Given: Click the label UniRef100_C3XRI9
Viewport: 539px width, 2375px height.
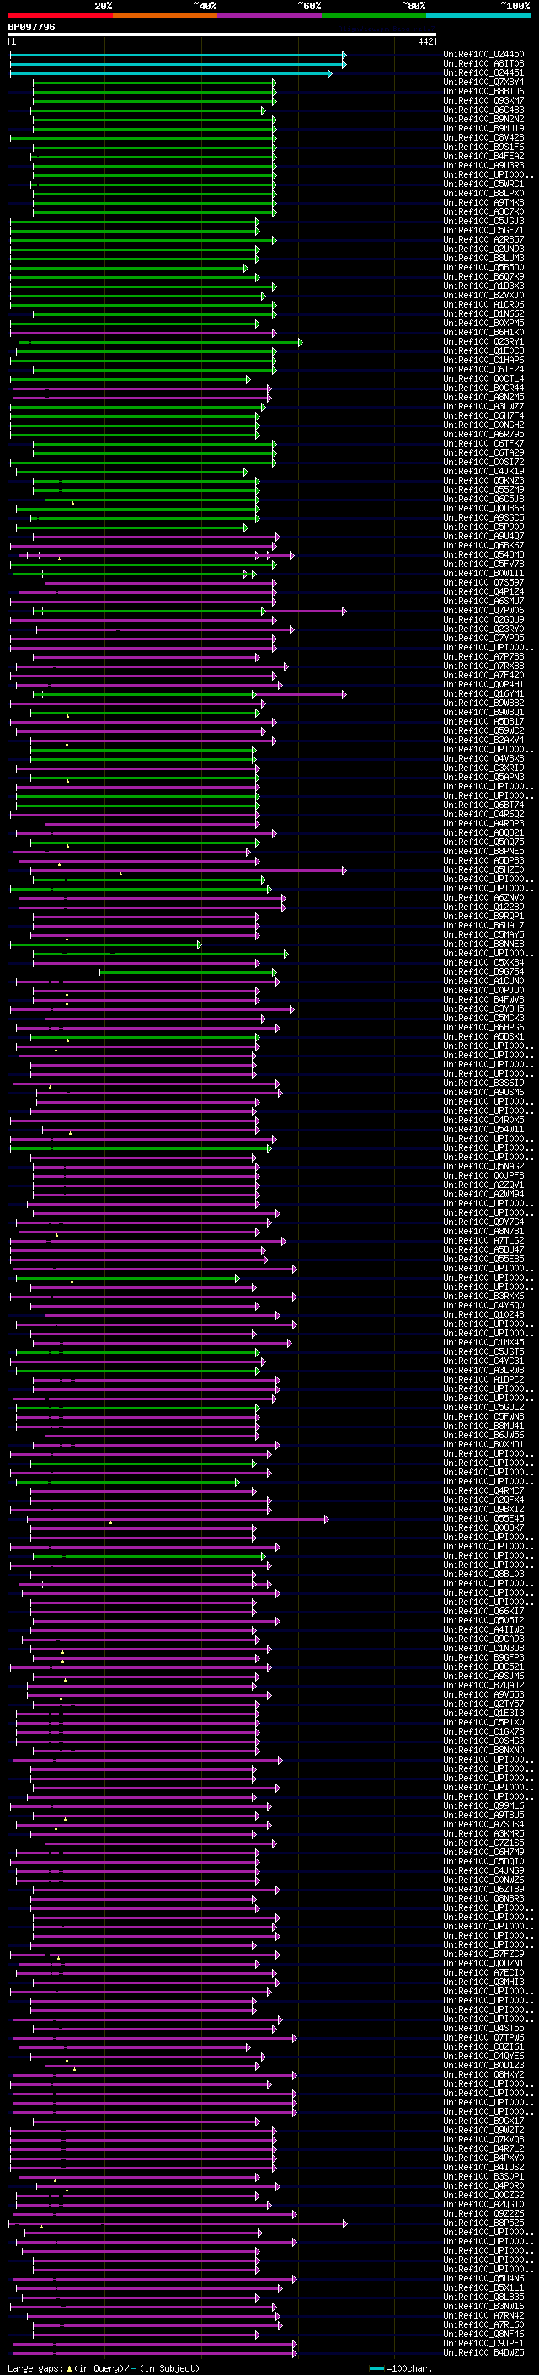Looking at the screenshot, I should (x=483, y=767).
